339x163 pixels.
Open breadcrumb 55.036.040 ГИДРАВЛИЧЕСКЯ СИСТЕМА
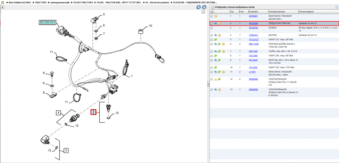195,2
